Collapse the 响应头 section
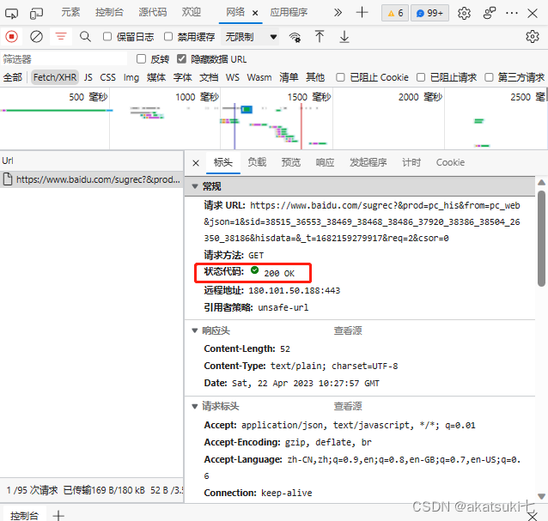548x521 pixels. (195, 330)
